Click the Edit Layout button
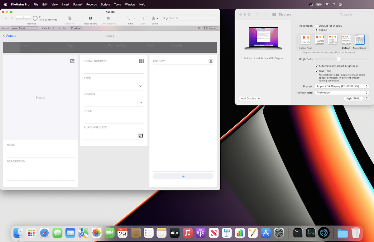This screenshot has width=374, height=242. click(x=210, y=28)
